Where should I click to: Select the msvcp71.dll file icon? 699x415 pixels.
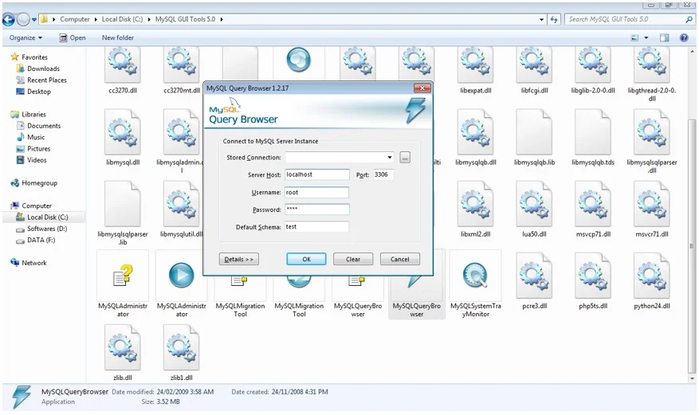(x=593, y=204)
